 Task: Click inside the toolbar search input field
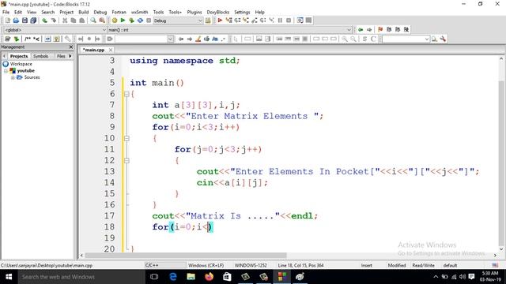click(141, 39)
